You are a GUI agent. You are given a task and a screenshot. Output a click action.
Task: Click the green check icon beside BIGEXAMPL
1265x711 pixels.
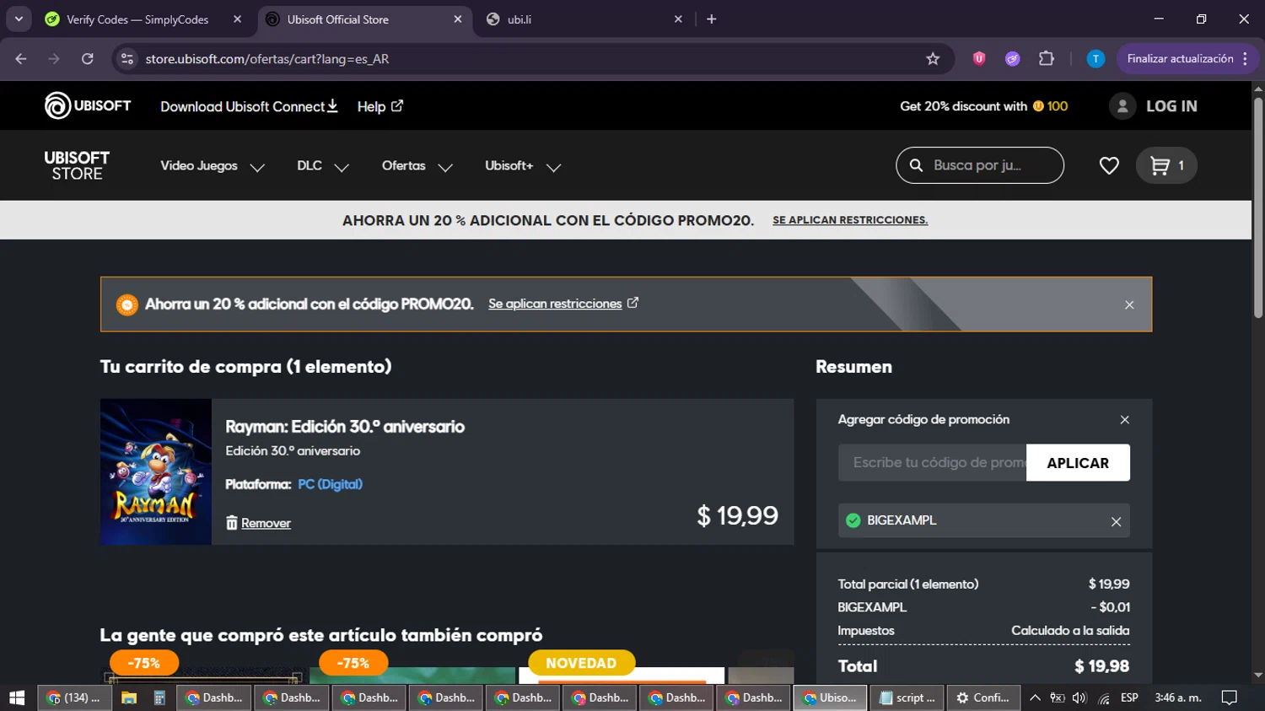point(853,520)
